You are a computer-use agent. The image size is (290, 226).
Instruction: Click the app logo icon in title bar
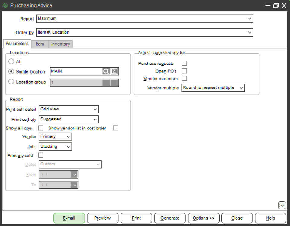pyautogui.click(x=5, y=5)
